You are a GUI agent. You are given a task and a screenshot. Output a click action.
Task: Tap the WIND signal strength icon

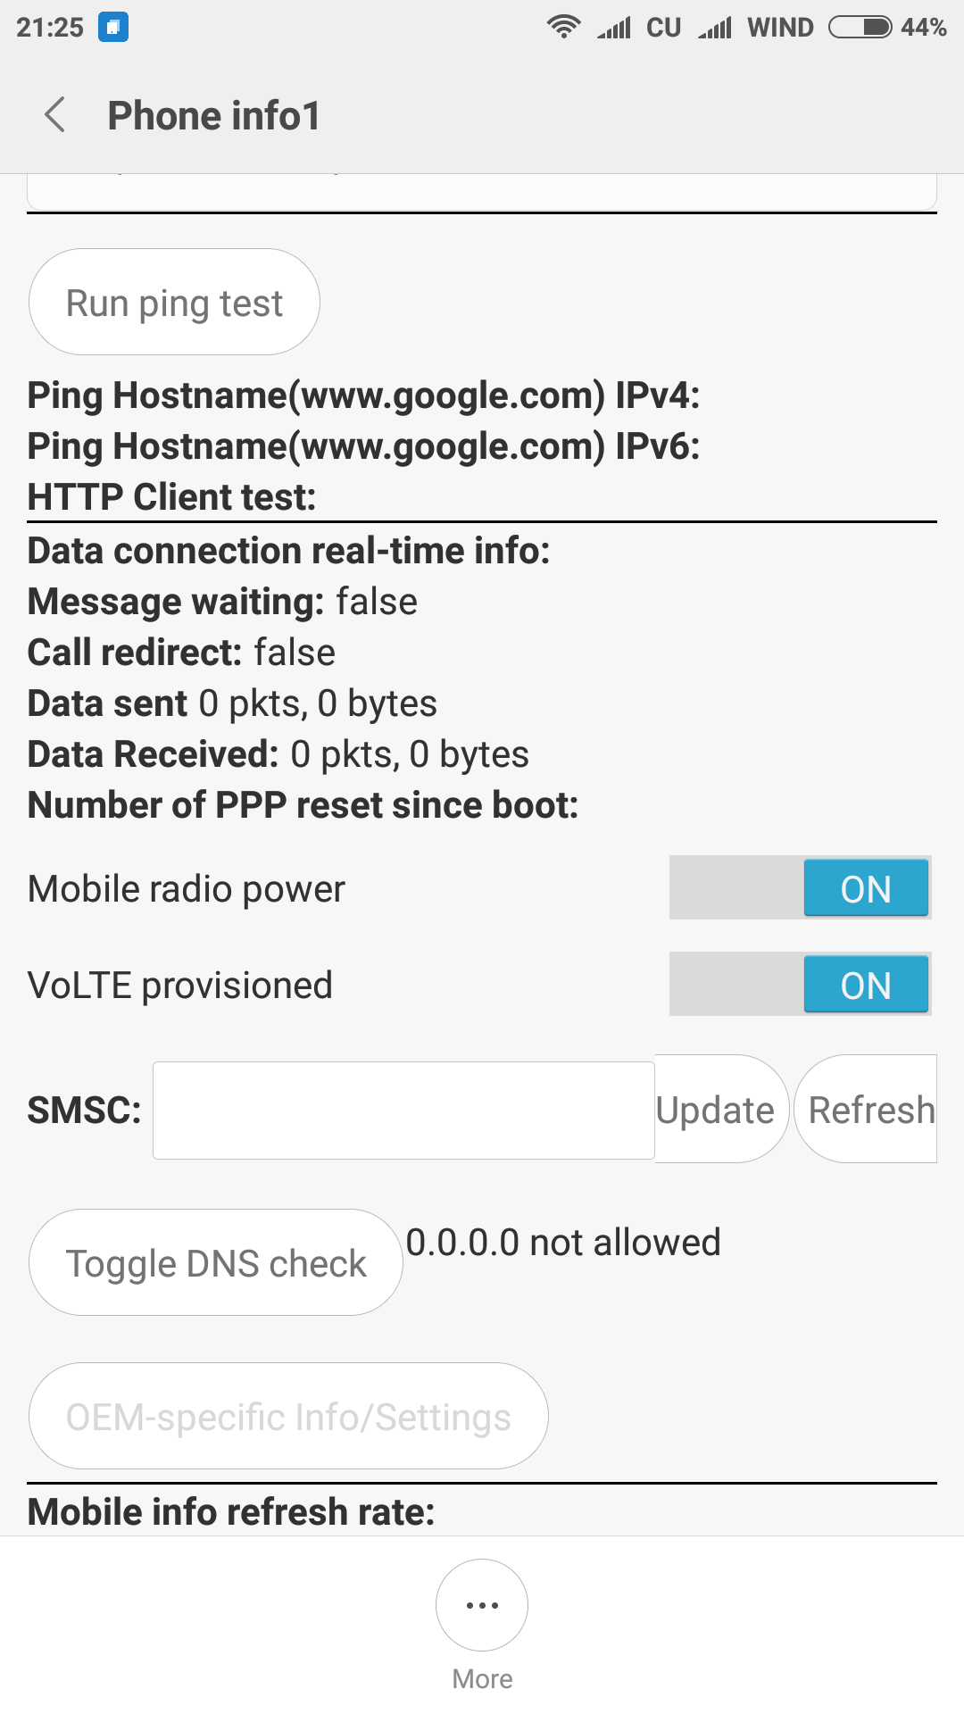[715, 28]
